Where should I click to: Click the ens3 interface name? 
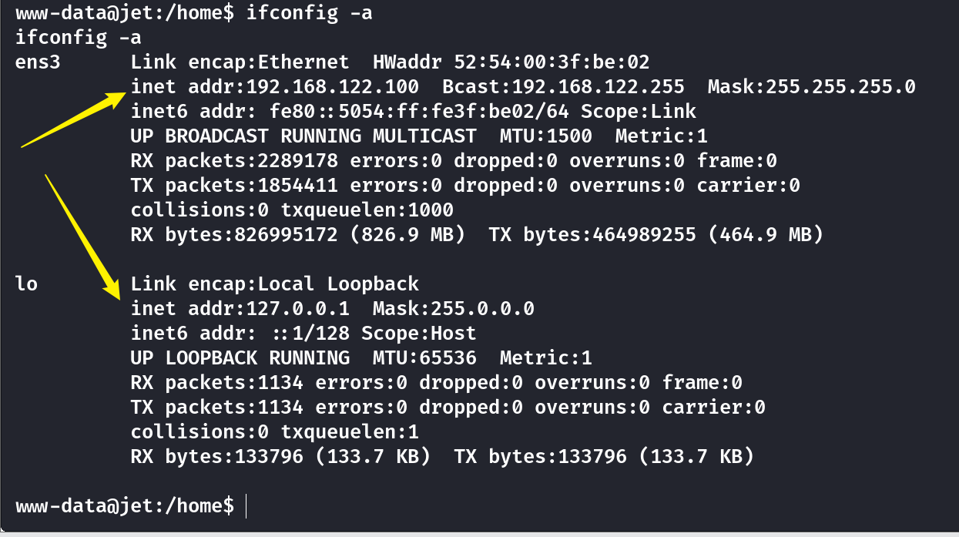tap(38, 62)
